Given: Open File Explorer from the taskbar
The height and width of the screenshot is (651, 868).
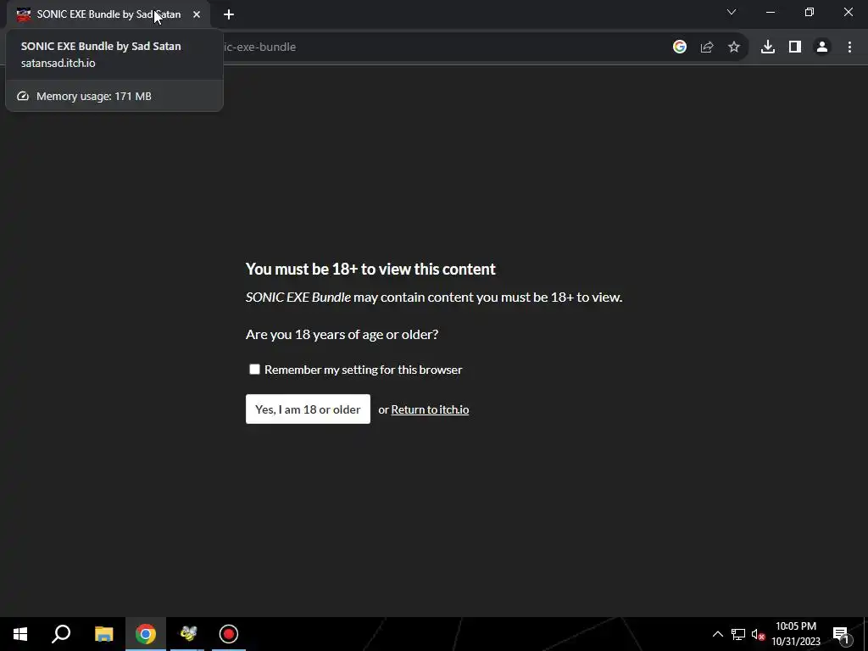Looking at the screenshot, I should pos(103,634).
